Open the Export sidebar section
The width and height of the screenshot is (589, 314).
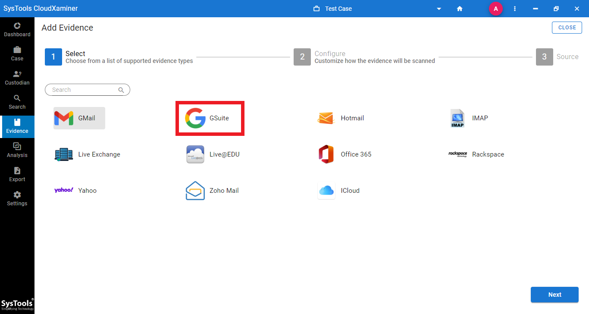[17, 175]
